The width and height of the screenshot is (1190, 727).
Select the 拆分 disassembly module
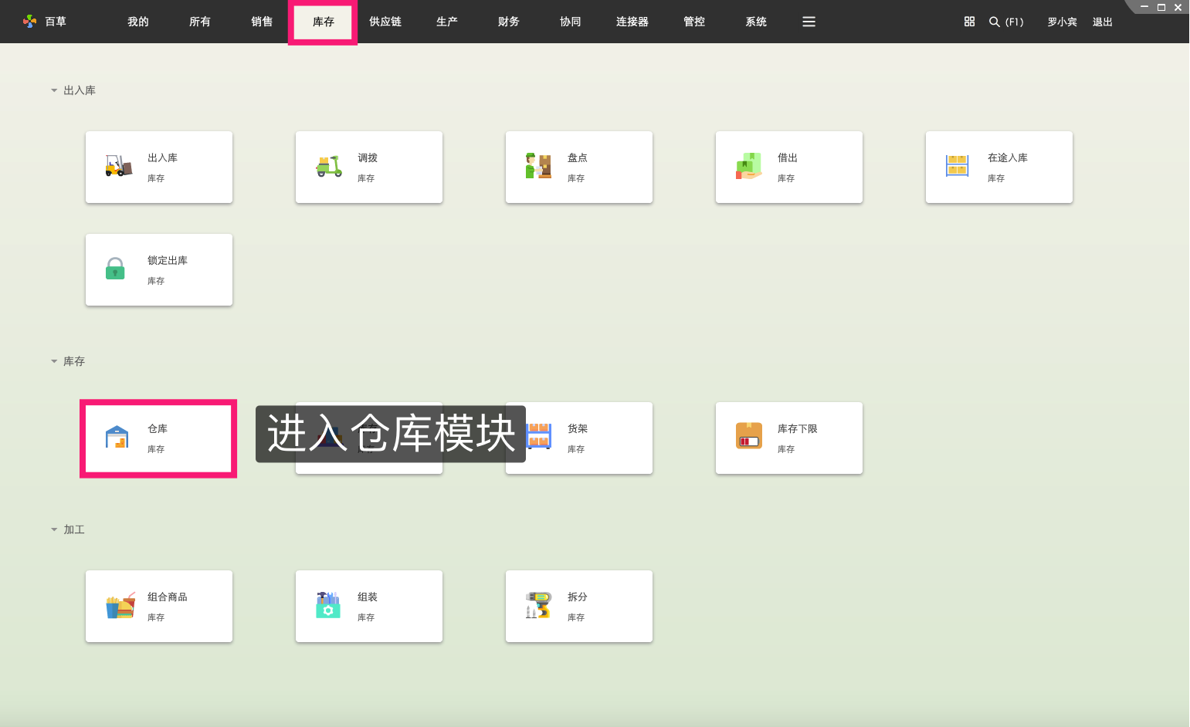[x=578, y=606]
